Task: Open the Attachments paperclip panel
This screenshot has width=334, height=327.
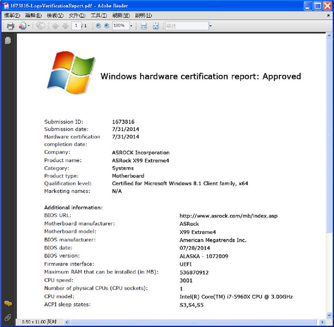Action: pyautogui.click(x=8, y=317)
